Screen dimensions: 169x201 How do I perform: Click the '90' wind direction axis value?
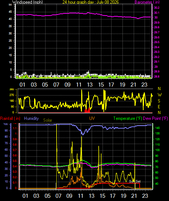pos(12,107)
